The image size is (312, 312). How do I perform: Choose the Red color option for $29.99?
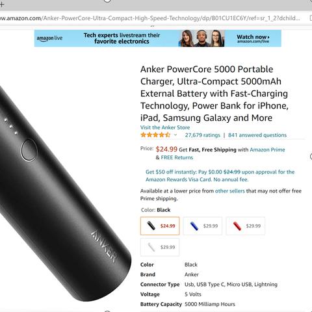tap(246, 226)
